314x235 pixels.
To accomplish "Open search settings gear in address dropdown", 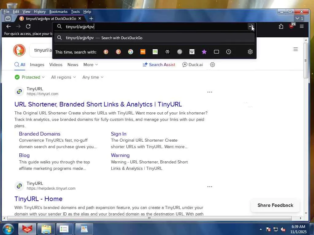I will [250, 52].
